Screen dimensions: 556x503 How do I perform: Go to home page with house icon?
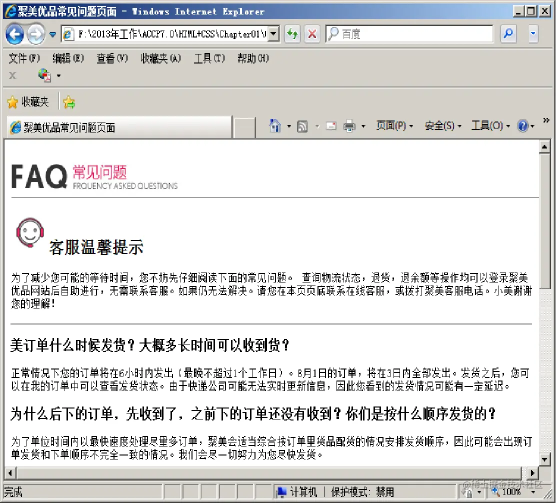(x=275, y=125)
